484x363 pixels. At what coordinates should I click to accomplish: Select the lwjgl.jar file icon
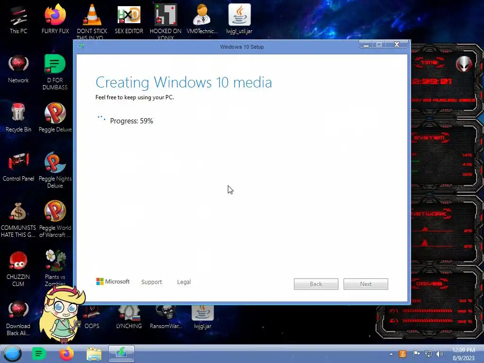(202, 316)
